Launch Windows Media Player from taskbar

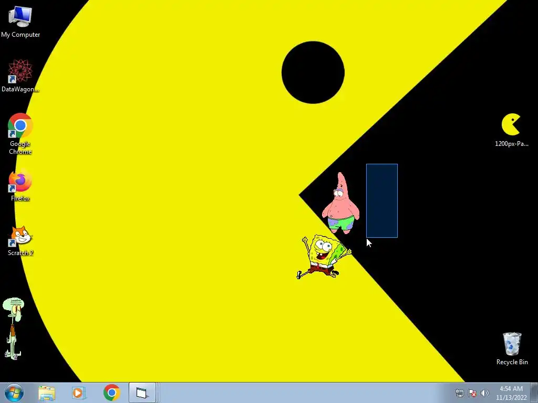pyautogui.click(x=79, y=393)
